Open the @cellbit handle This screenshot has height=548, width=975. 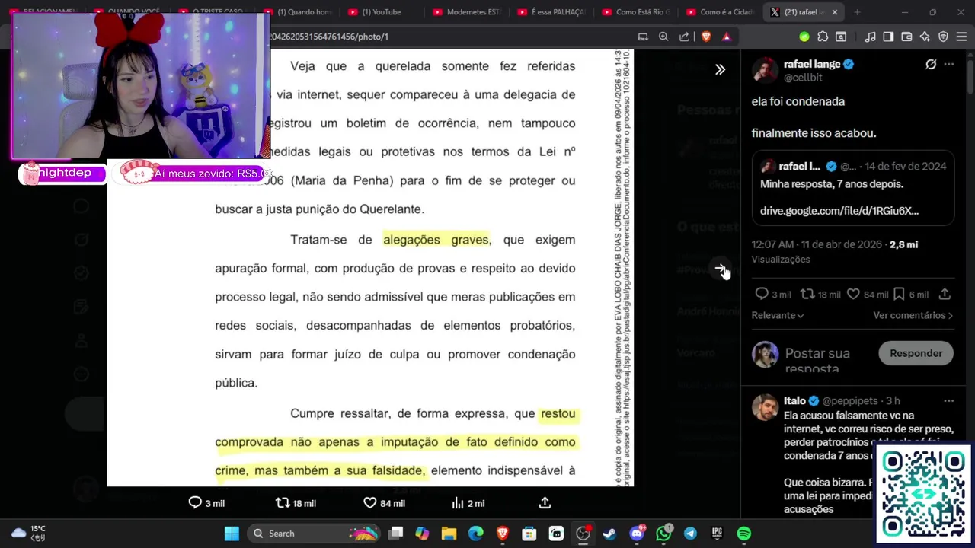click(803, 78)
